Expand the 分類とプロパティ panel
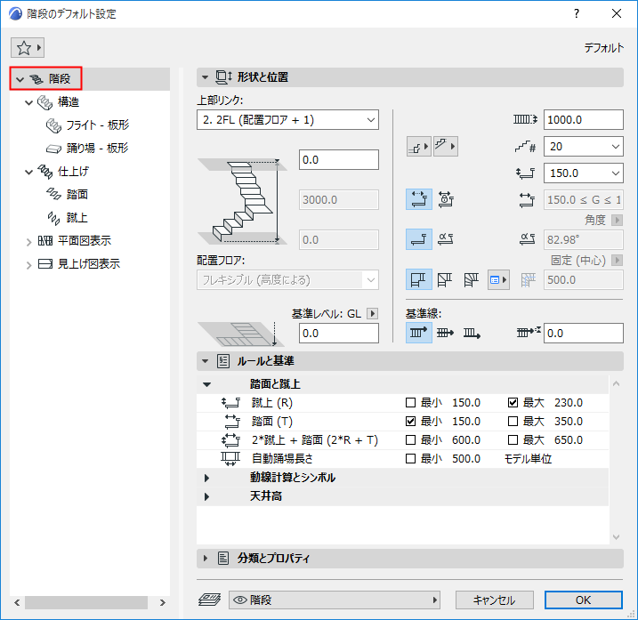The width and height of the screenshot is (638, 620). click(205, 558)
